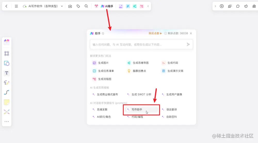Viewport: 258px width, 143px height.
Task: Click the export download icon
Action: pyautogui.click(x=70, y=6)
